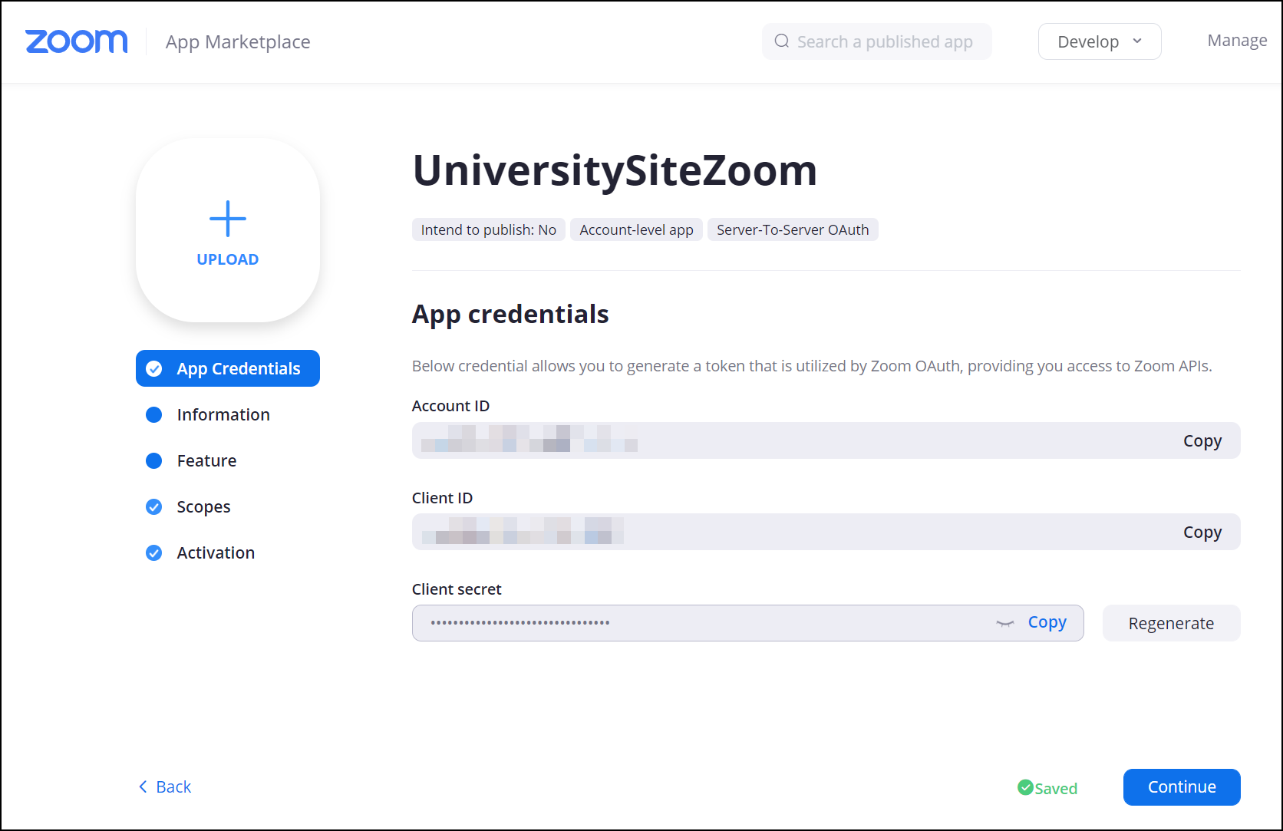Screen dimensions: 1283x831
Task: Regenerate the client secret
Action: pos(1171,623)
